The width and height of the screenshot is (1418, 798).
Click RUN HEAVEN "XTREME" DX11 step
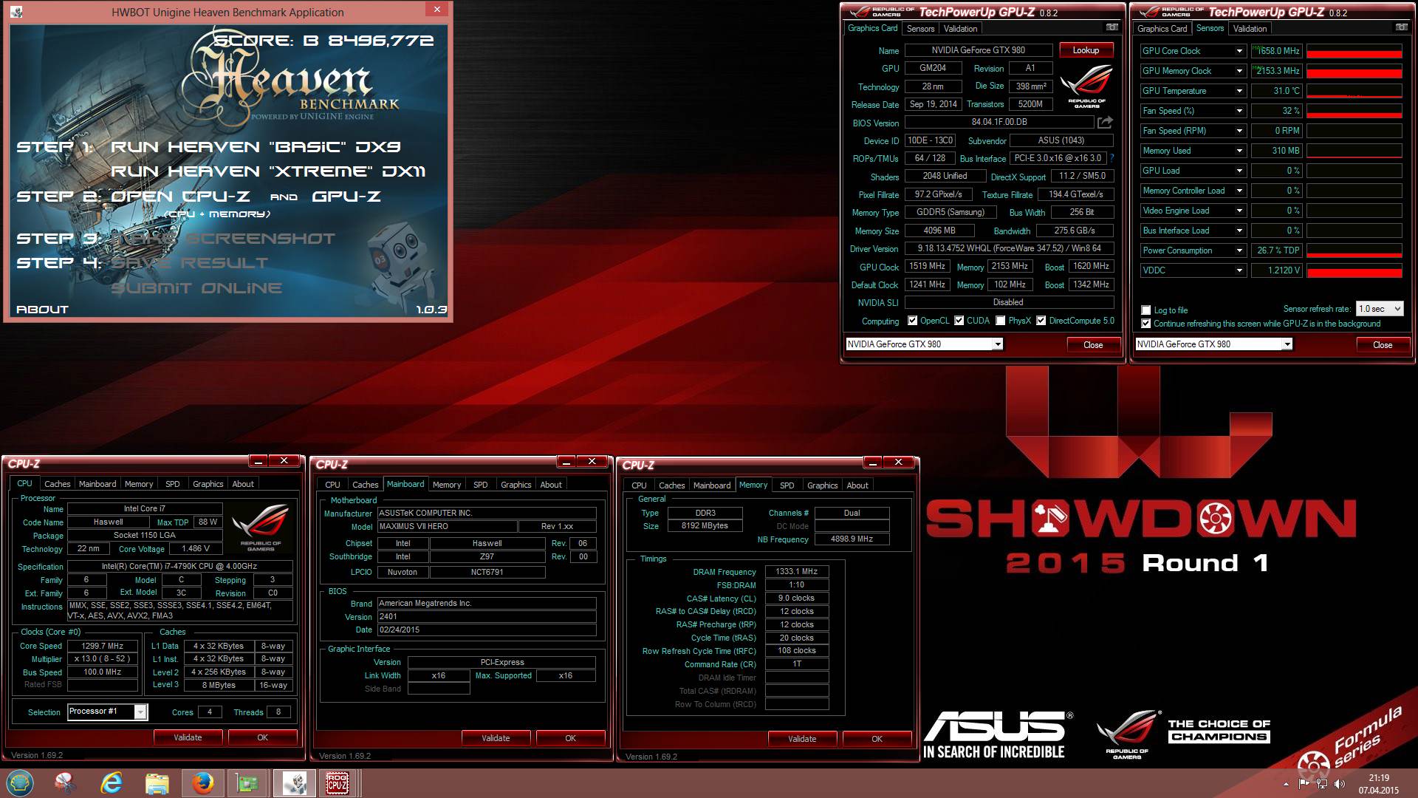tap(268, 171)
